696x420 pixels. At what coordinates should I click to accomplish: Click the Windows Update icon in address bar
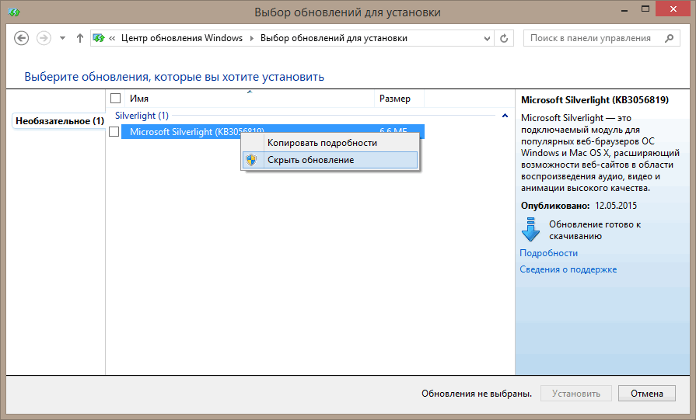[x=99, y=38]
